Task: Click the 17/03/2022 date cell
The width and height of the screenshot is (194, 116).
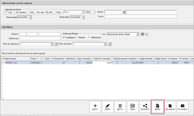Action: click(x=35, y=63)
